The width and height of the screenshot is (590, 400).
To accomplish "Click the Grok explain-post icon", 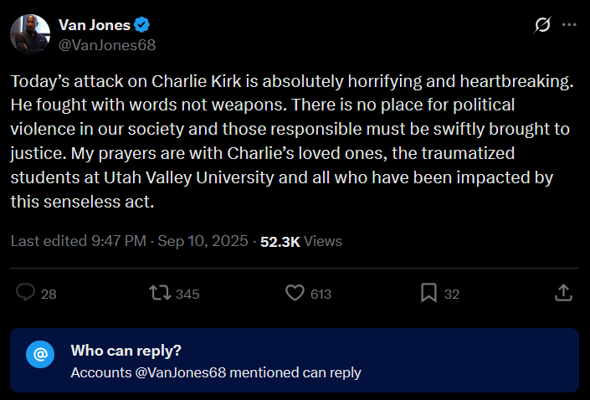I will pos(542,25).
